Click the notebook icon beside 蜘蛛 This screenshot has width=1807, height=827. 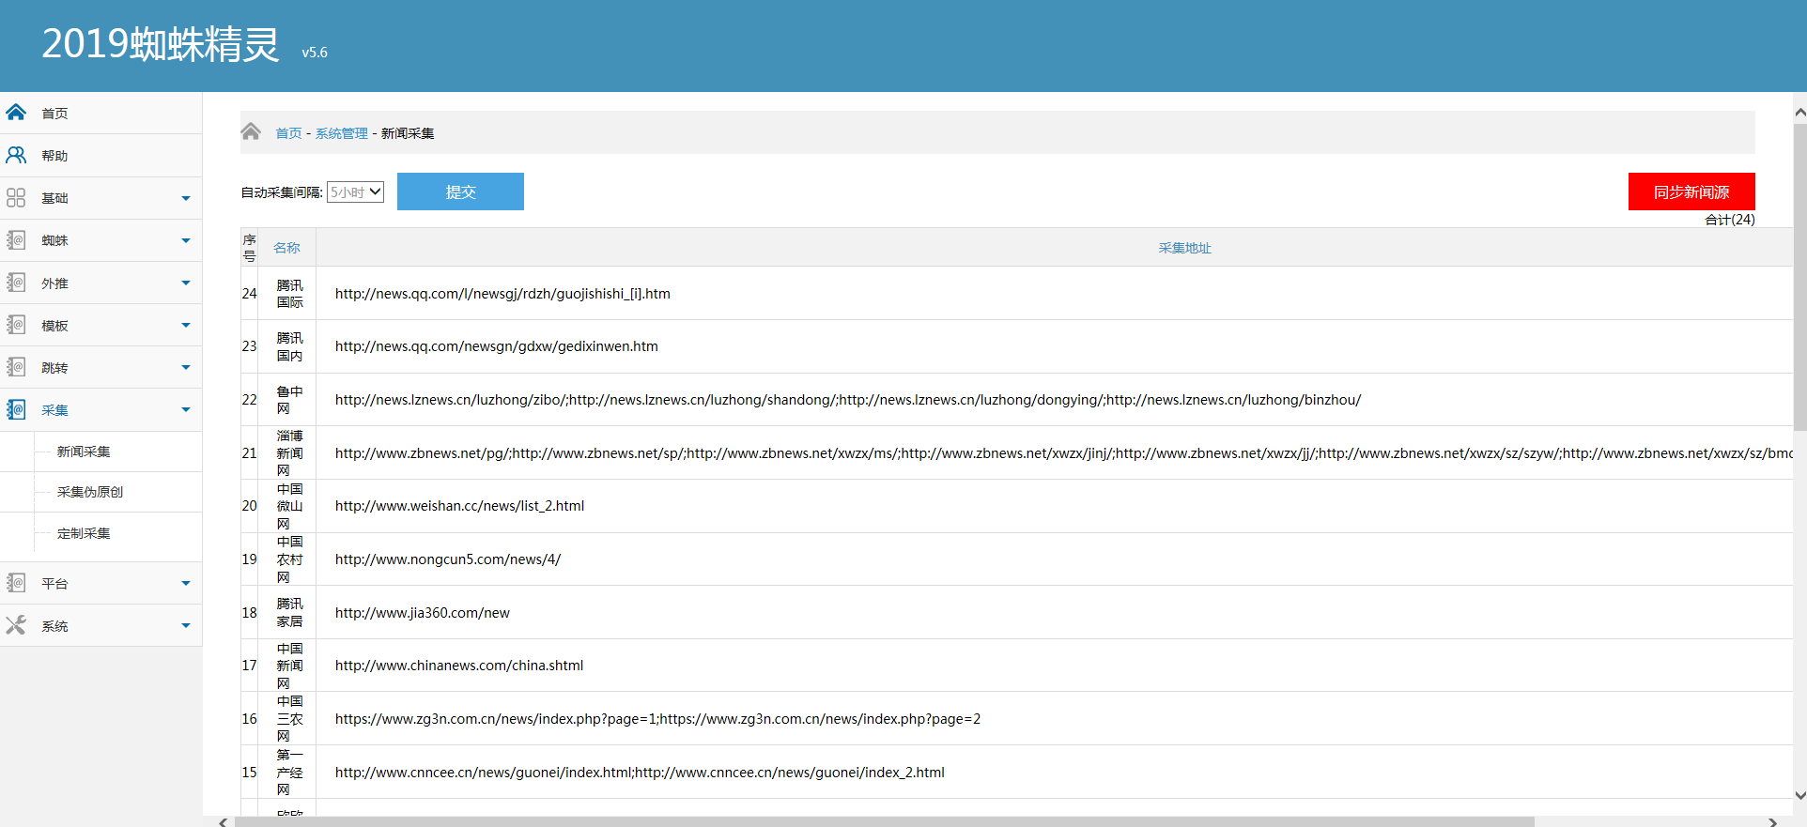pos(16,240)
